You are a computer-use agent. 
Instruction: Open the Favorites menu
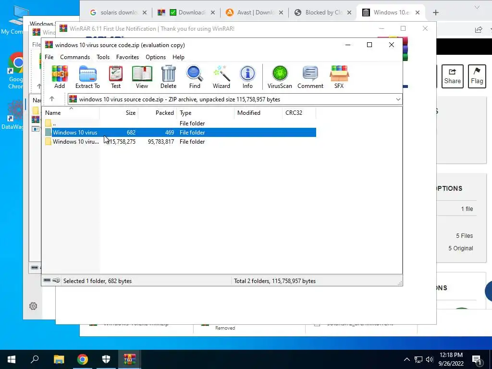coord(127,57)
